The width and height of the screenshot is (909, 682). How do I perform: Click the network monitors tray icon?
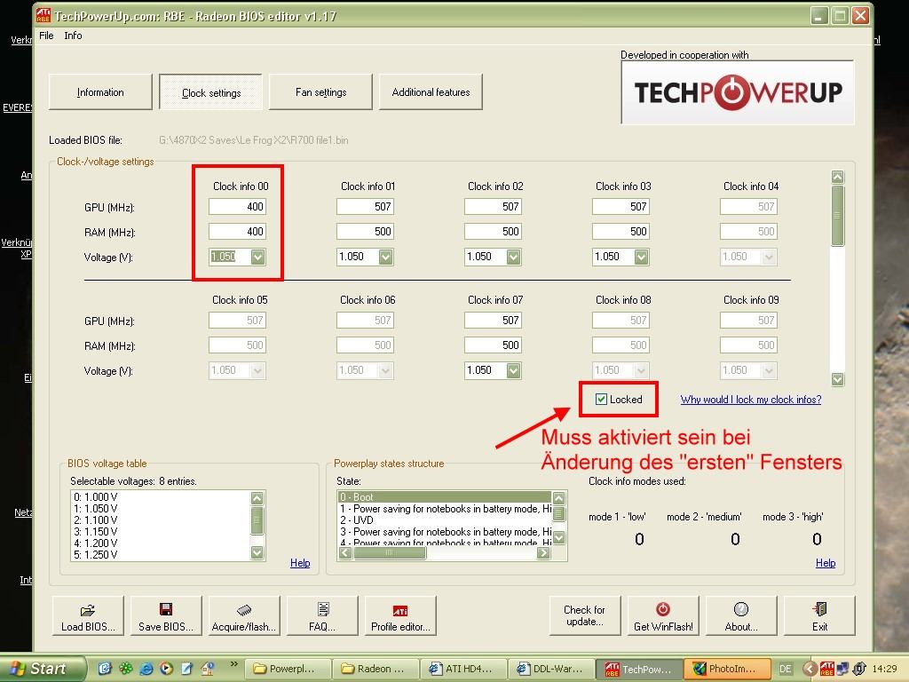pos(843,669)
